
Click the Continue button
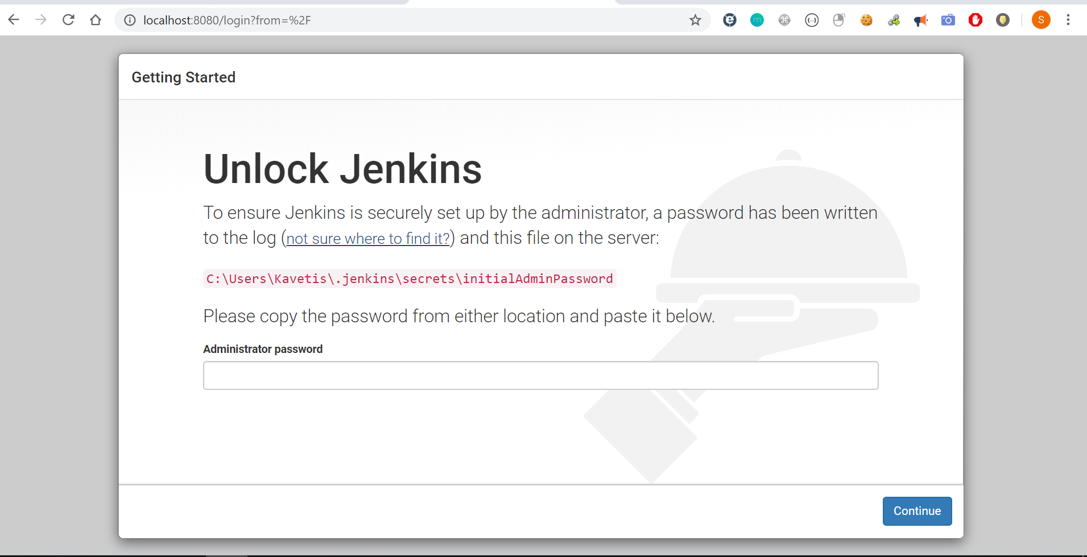[x=916, y=511]
